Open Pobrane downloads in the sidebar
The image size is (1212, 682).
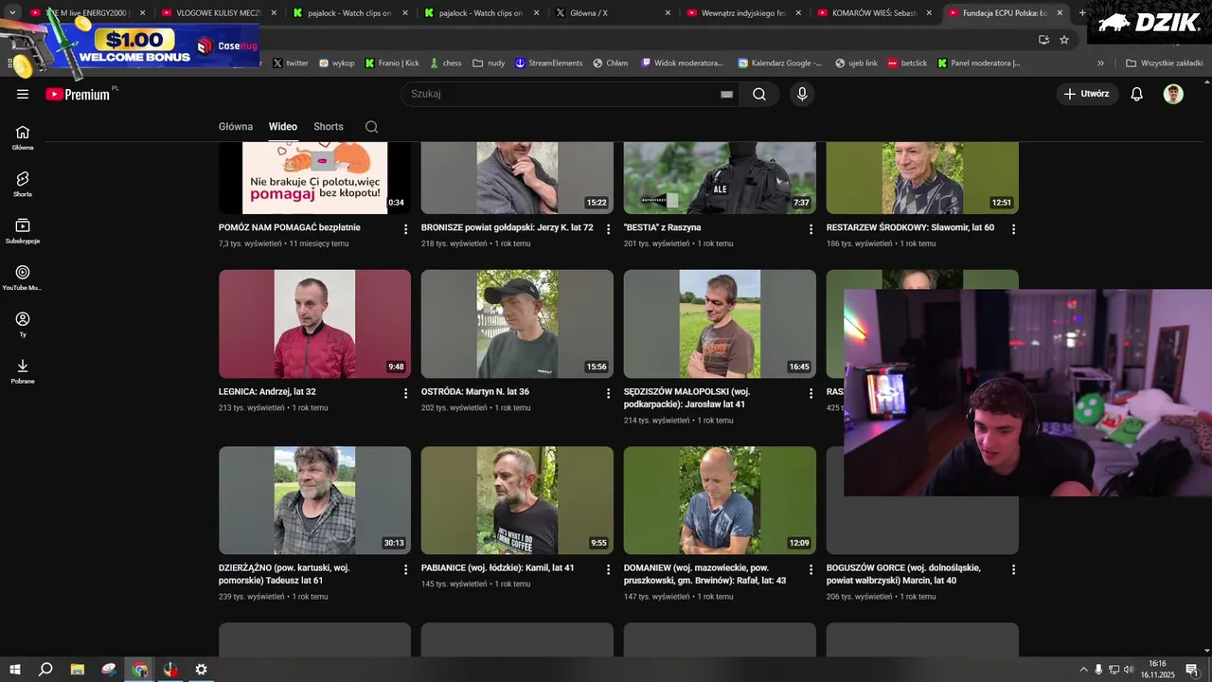coord(23,370)
